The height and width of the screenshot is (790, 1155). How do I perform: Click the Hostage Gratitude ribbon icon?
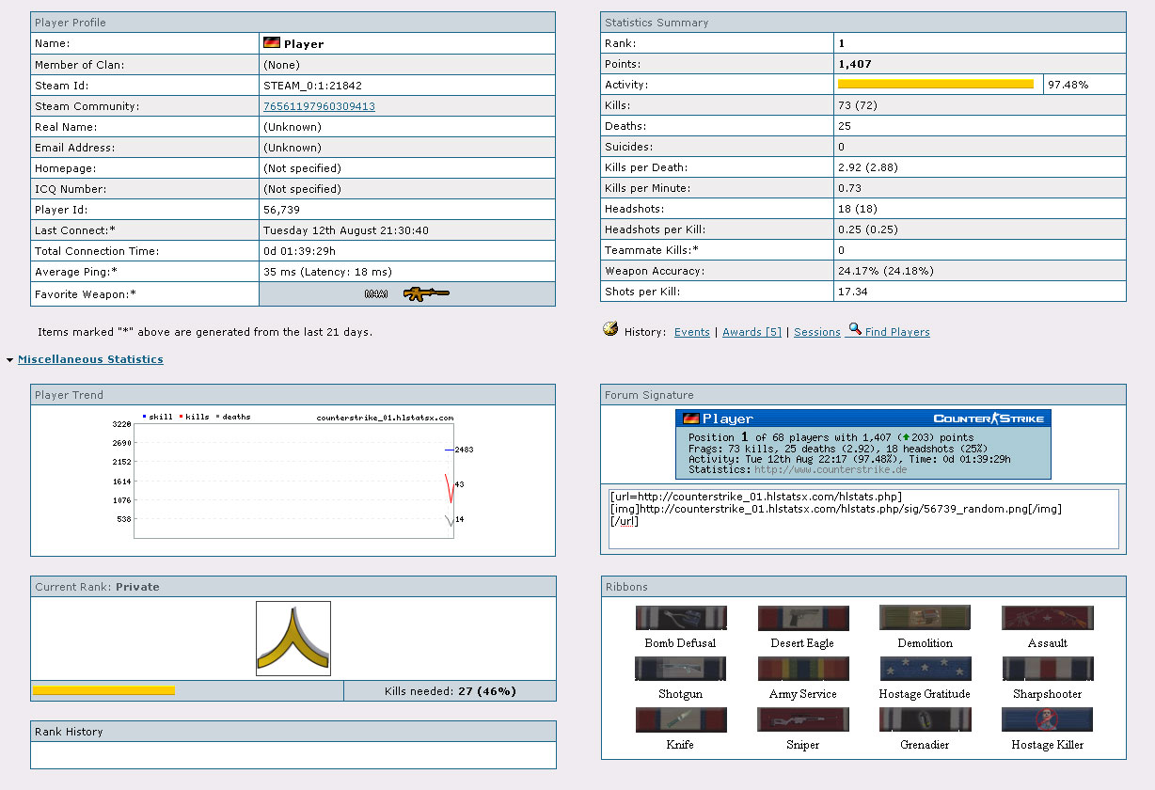coord(925,669)
